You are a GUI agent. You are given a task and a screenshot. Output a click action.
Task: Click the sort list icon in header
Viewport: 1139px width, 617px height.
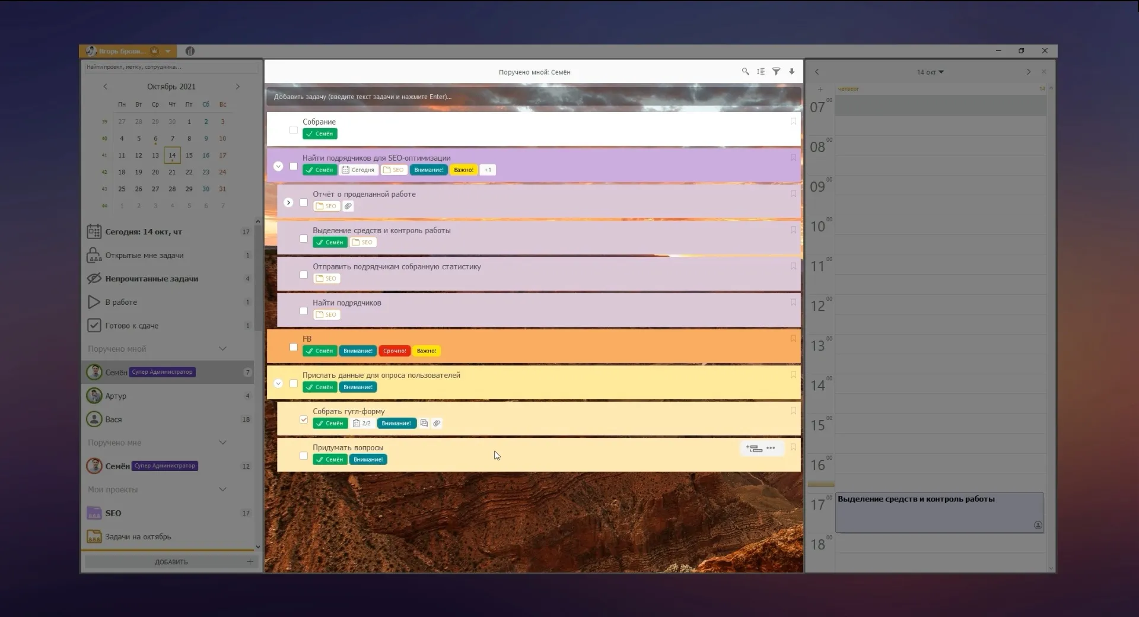pos(761,72)
